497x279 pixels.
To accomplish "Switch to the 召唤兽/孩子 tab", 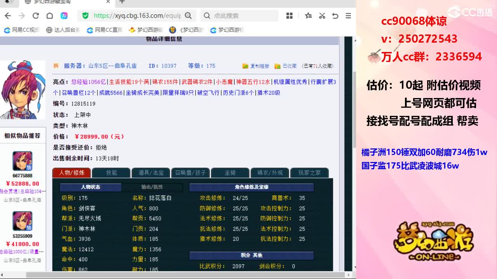I will tap(191, 173).
